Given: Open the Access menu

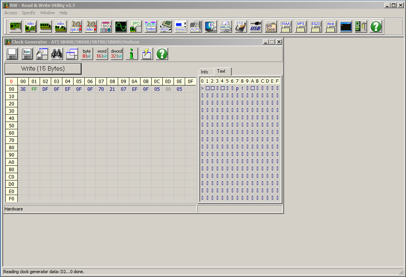Looking at the screenshot, I should tap(11, 13).
